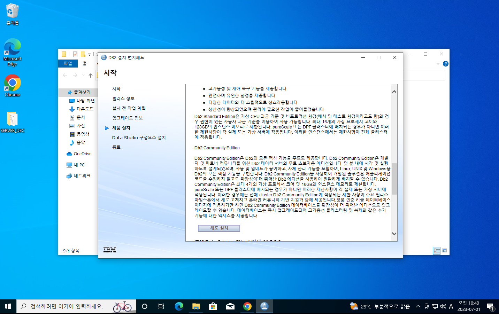This screenshot has height=314, width=499.
Task: Show hidden system tray icons
Action: tap(418, 306)
